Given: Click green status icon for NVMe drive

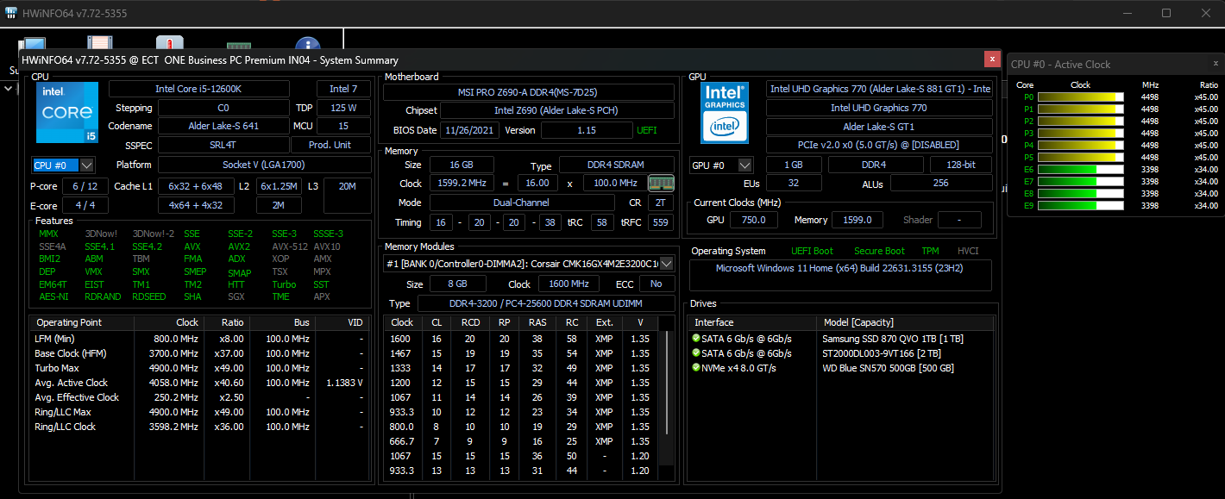Looking at the screenshot, I should 696,368.
